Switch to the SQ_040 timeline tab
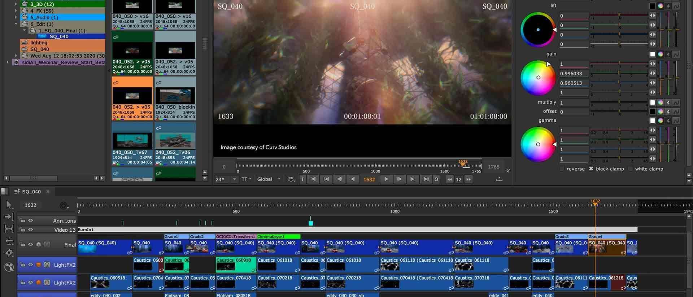 click(x=31, y=192)
